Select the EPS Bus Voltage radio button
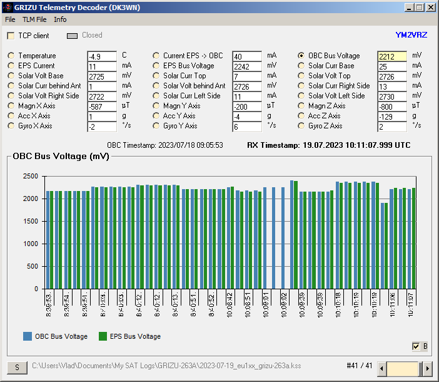Image resolution: width=439 pixels, height=382 pixels. tap(156, 66)
